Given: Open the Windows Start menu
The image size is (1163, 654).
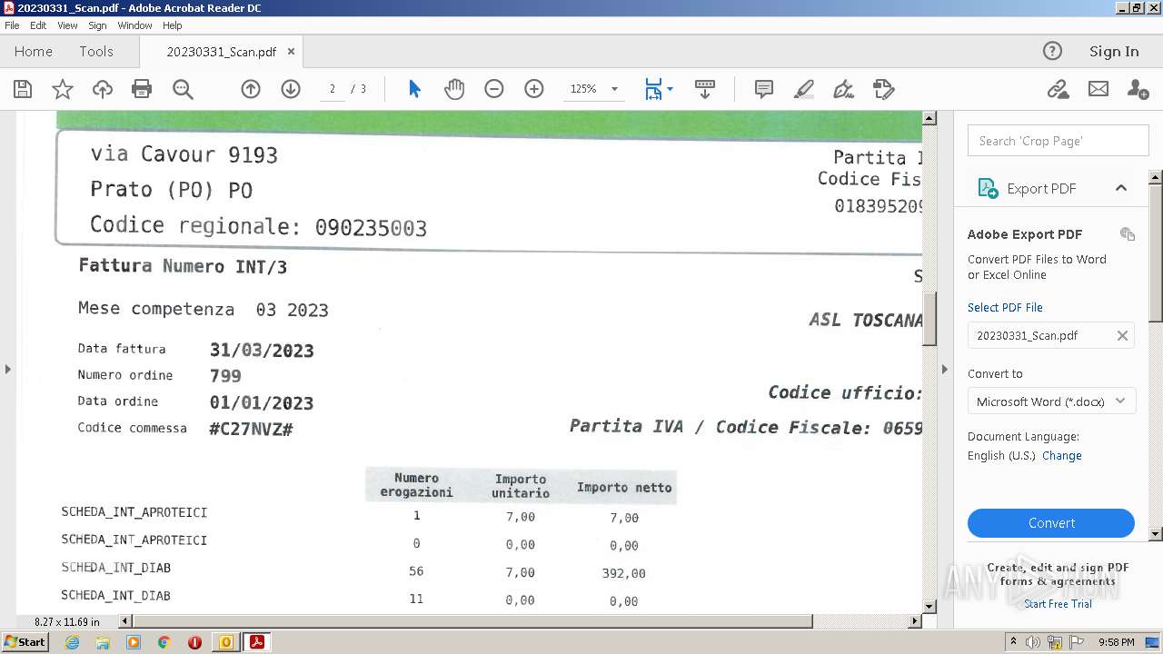Looking at the screenshot, I should [25, 642].
